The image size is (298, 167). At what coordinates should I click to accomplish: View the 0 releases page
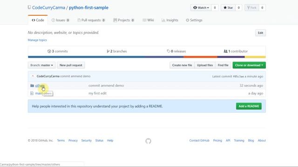pos(176,51)
